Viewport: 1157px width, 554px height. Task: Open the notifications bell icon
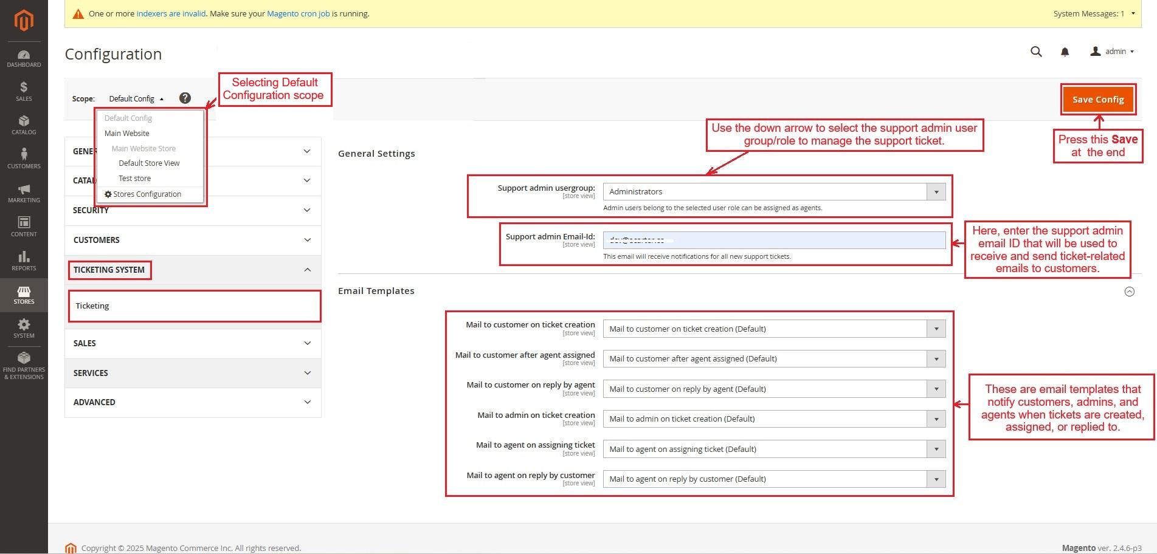click(1065, 52)
